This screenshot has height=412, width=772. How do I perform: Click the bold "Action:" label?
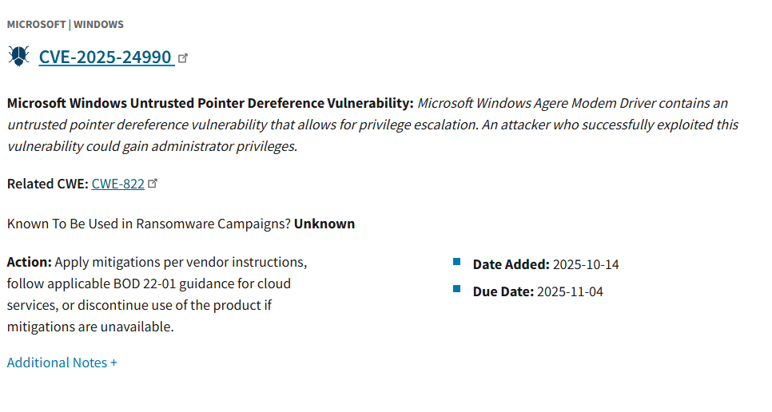coord(29,262)
